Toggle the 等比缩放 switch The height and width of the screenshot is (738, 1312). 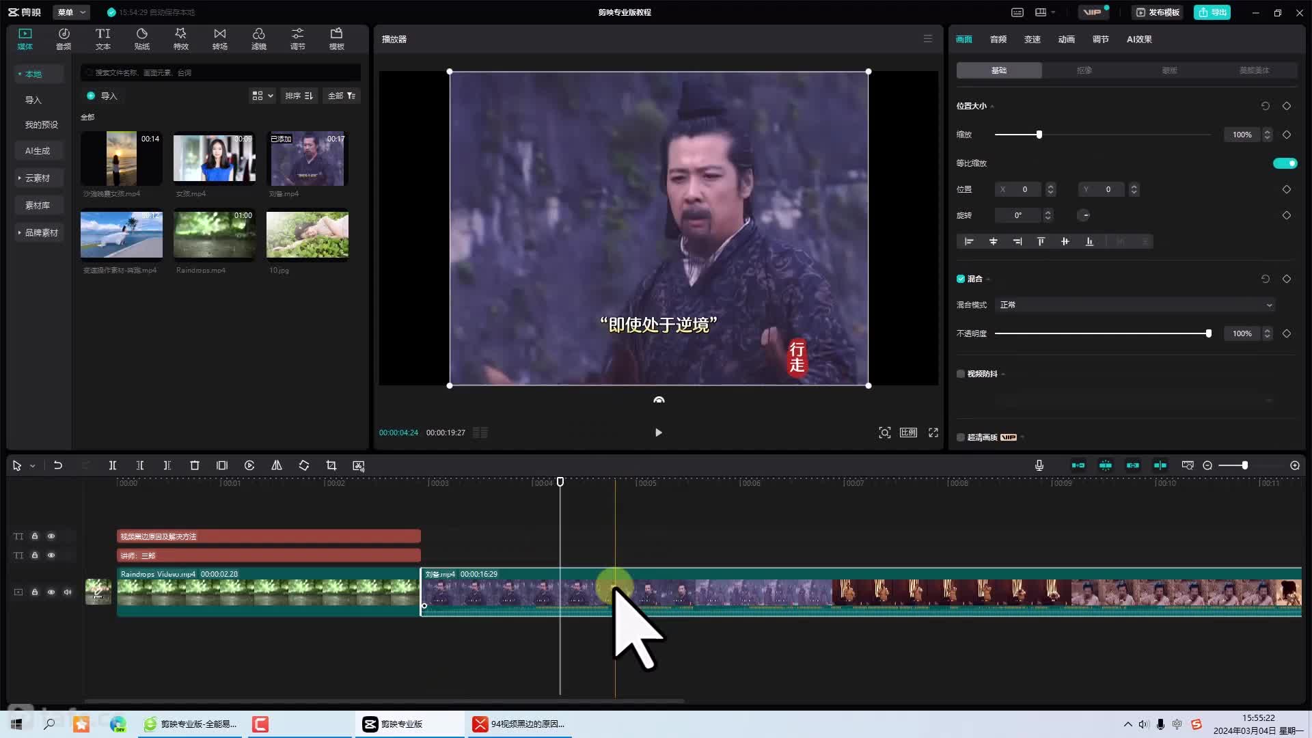tap(1285, 163)
